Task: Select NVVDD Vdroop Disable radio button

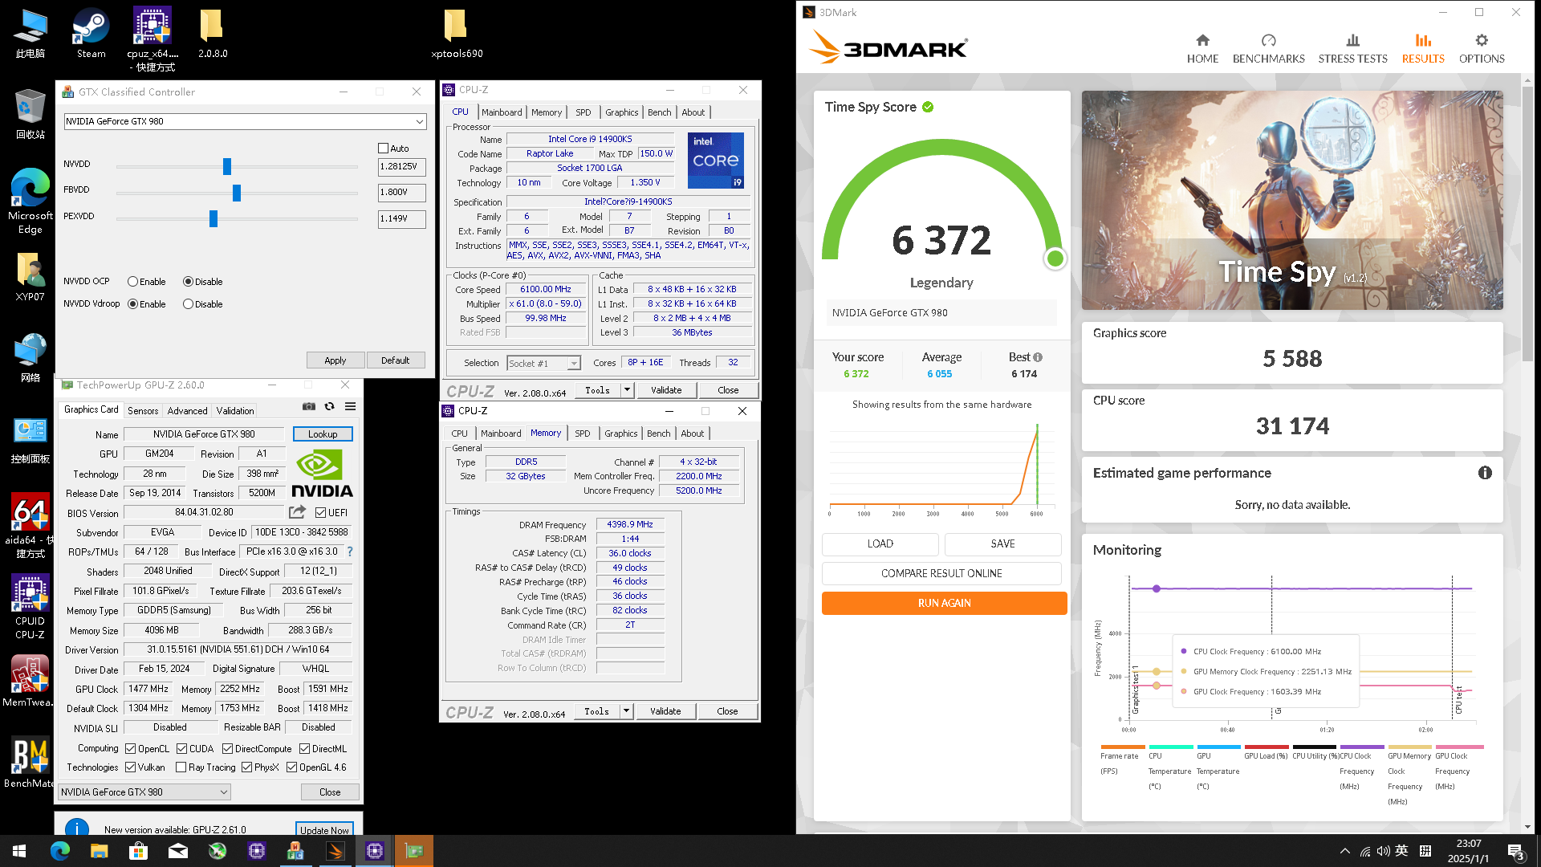Action: click(x=188, y=304)
